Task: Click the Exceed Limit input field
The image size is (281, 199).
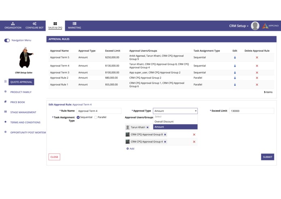Action: [x=251, y=111]
